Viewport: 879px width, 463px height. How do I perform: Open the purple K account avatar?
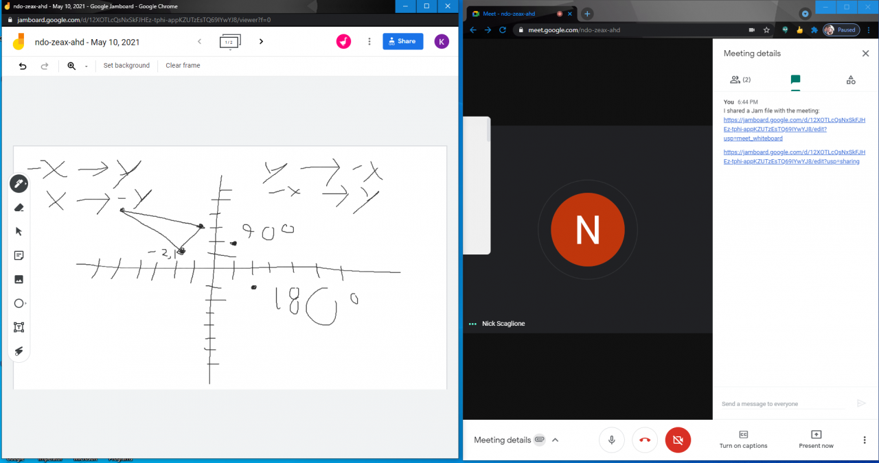[442, 42]
